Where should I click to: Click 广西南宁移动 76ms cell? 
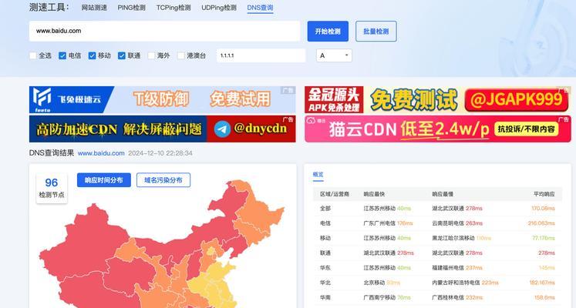387,297
